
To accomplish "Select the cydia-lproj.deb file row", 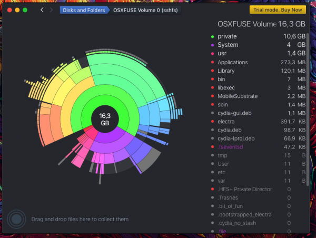I will coord(258,138).
